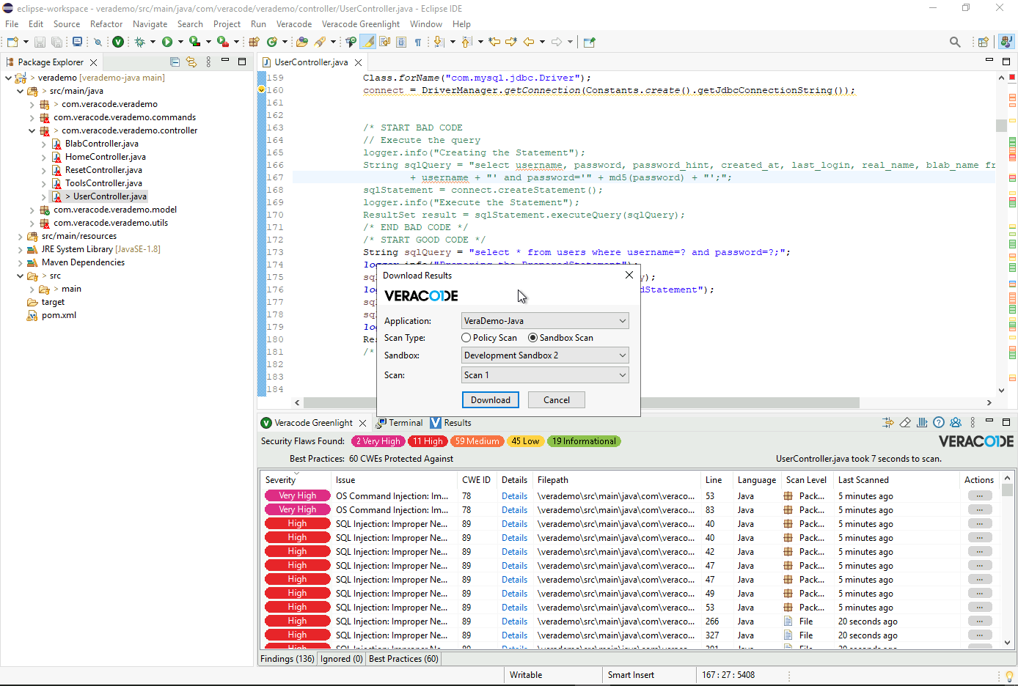The image size is (1018, 686).
Task: Open the Veracode menu
Action: pyautogui.click(x=294, y=24)
